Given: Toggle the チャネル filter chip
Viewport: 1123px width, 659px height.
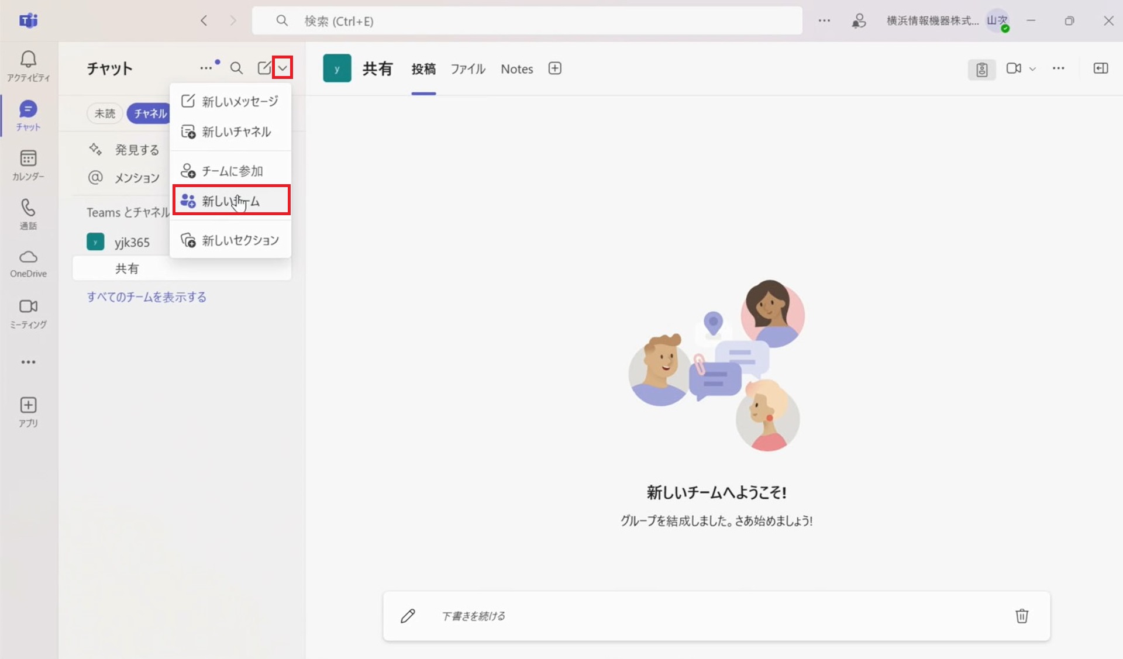Looking at the screenshot, I should tap(149, 113).
